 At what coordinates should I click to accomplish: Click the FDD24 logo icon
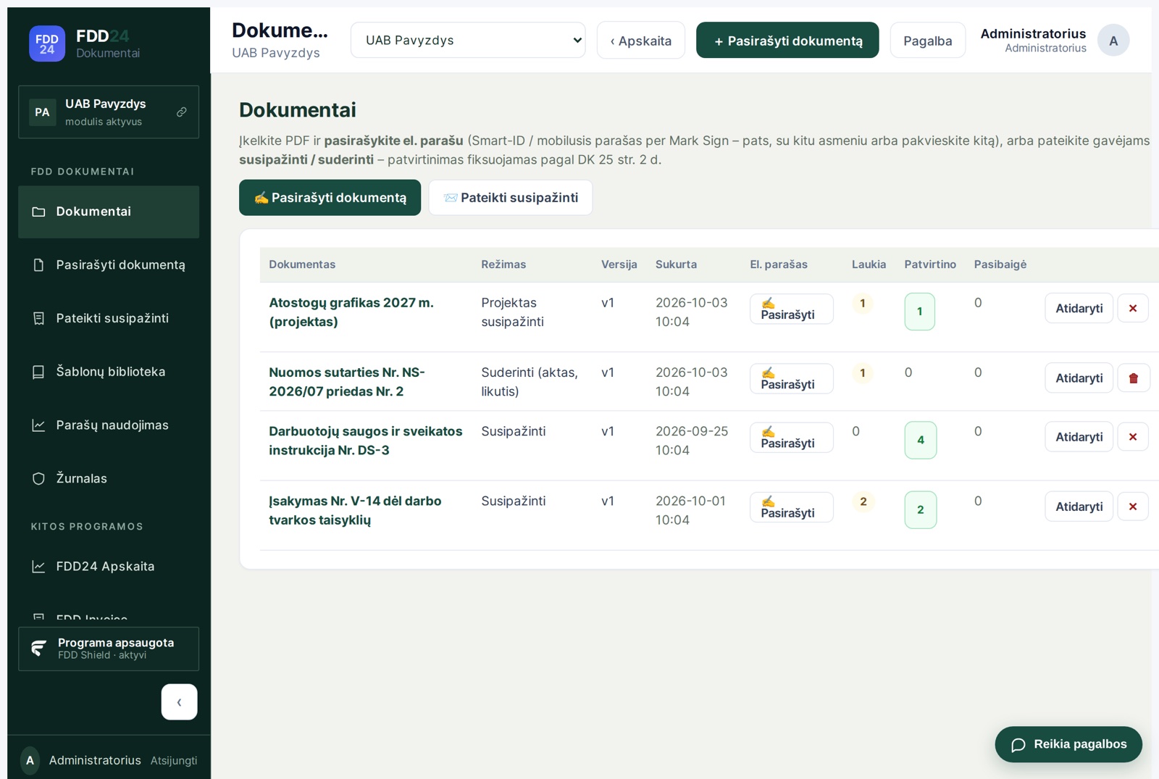click(x=47, y=43)
